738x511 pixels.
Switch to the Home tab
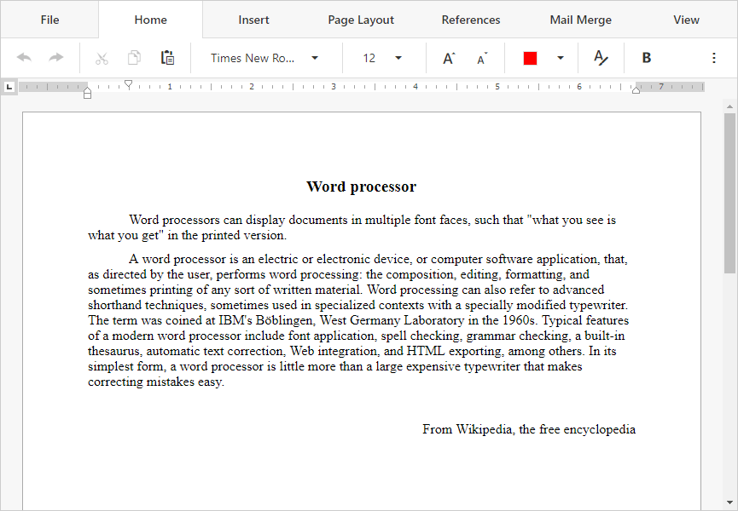click(151, 20)
